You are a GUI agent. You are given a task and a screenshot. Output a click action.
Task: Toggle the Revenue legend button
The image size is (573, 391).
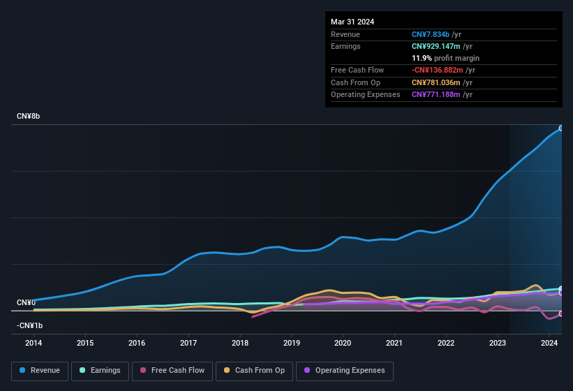coord(40,371)
